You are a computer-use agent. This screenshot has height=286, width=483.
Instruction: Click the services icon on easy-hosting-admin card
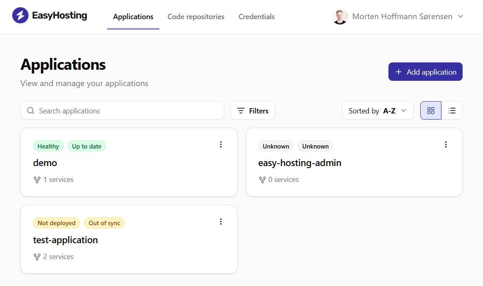point(262,180)
